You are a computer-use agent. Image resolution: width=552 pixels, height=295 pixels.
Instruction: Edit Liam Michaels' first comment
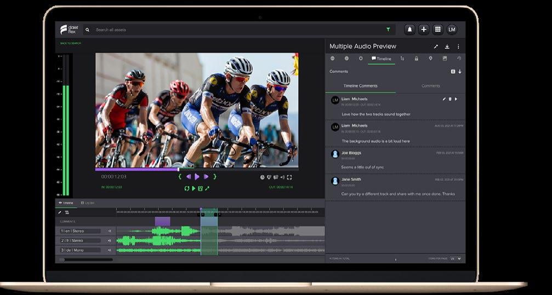pos(444,99)
